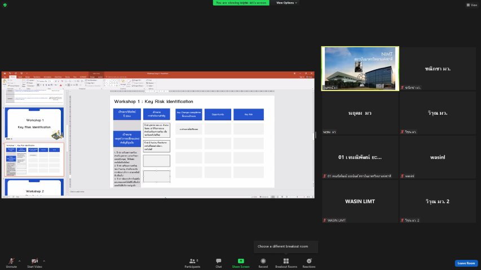481x270 pixels.
Task: Click the green Share Screen icon
Action: tap(241, 262)
